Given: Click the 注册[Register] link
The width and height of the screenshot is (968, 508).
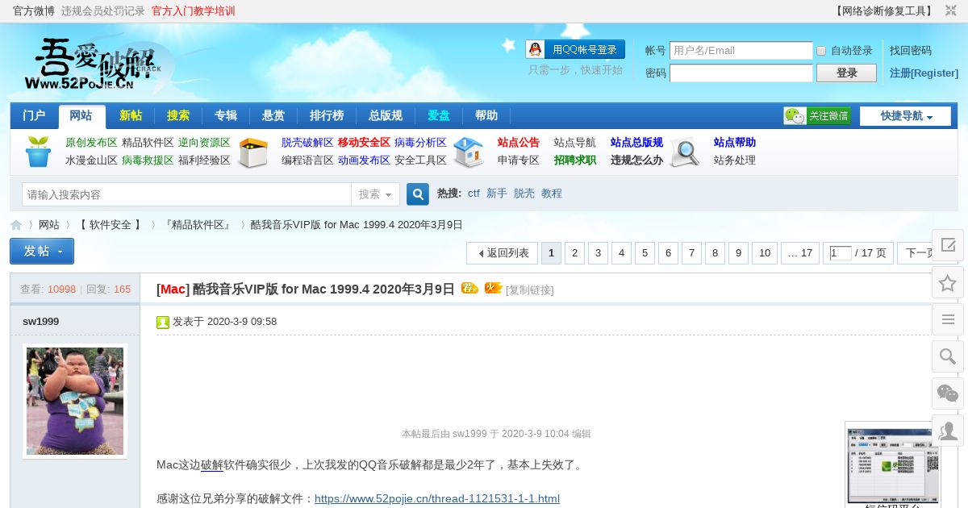Looking at the screenshot, I should (x=924, y=73).
